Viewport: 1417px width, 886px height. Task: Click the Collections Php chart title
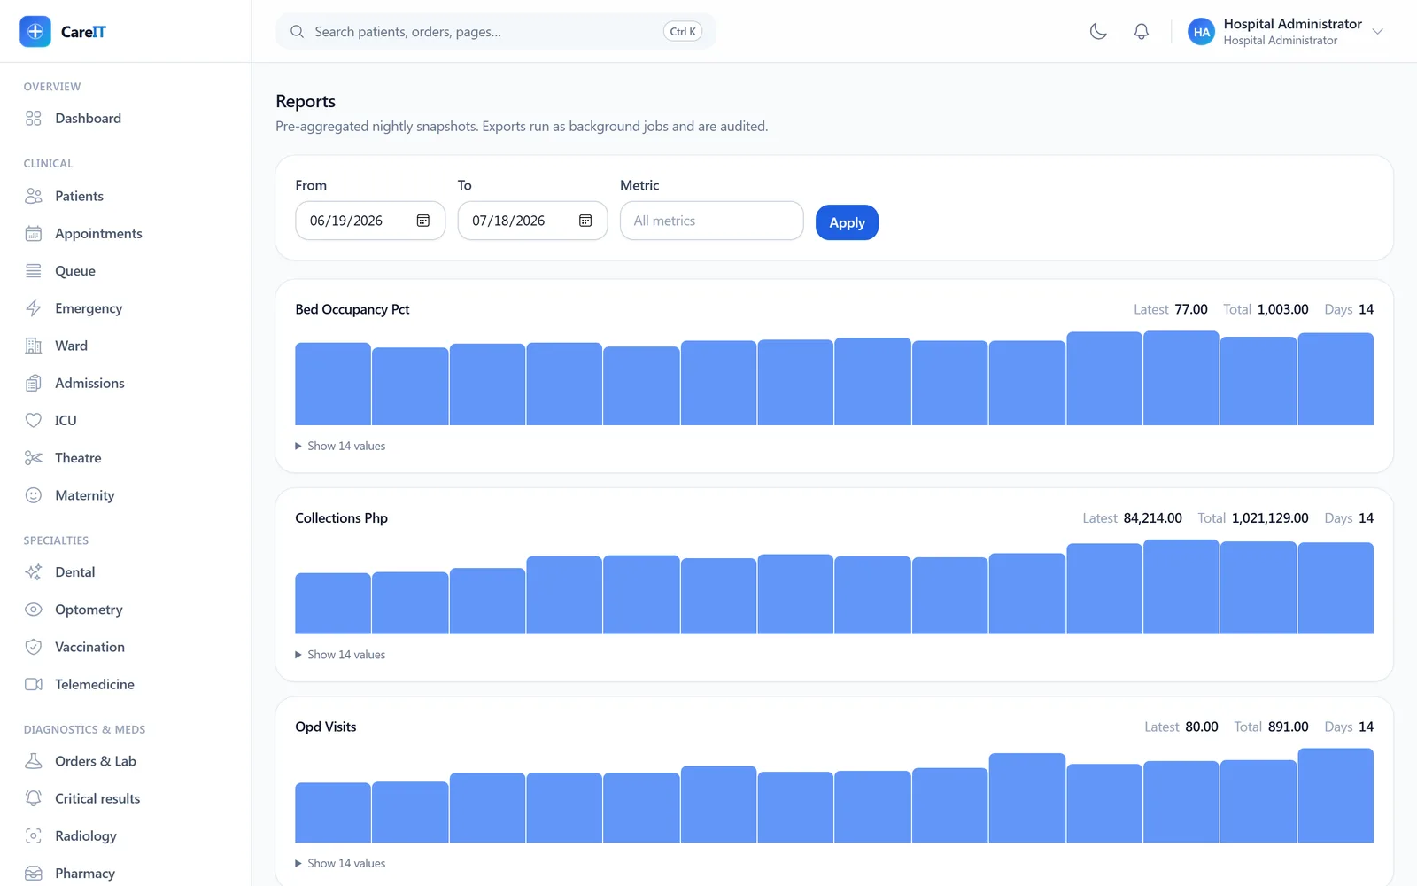coord(341,518)
